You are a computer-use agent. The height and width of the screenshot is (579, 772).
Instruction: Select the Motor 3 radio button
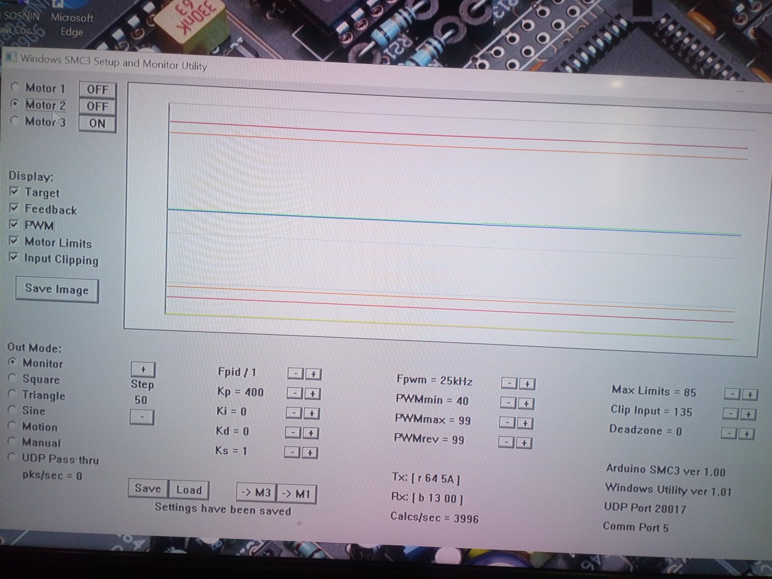pos(15,121)
